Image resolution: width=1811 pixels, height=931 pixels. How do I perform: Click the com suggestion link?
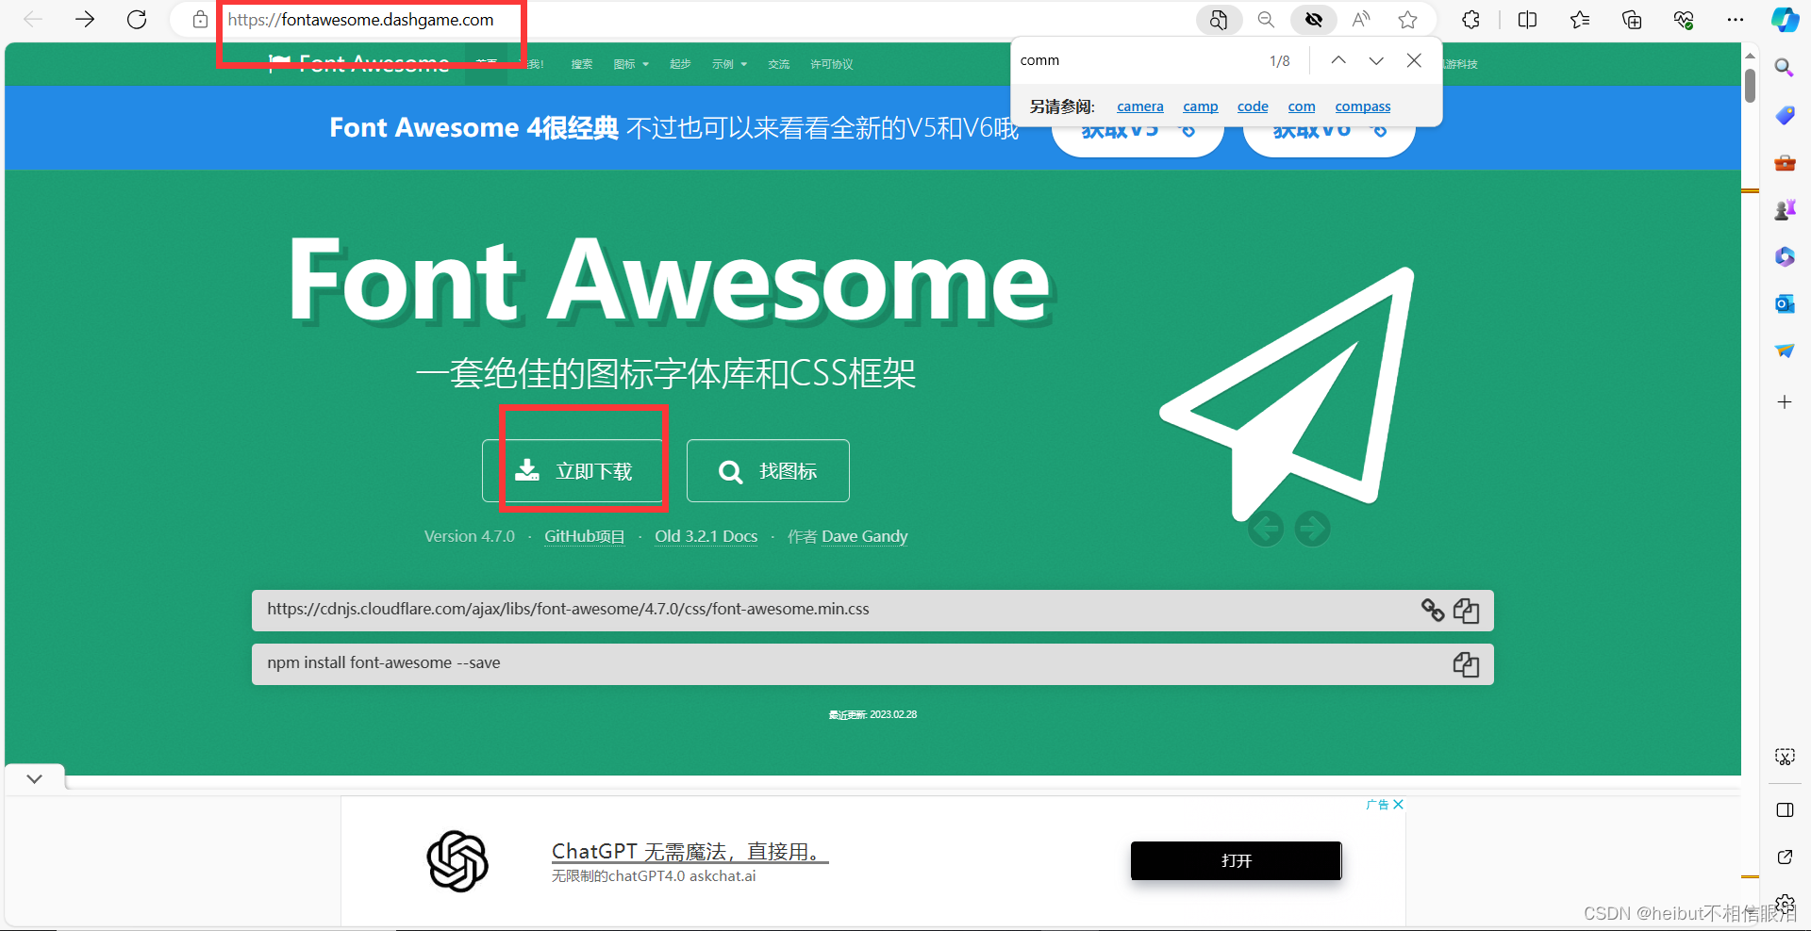(1302, 106)
